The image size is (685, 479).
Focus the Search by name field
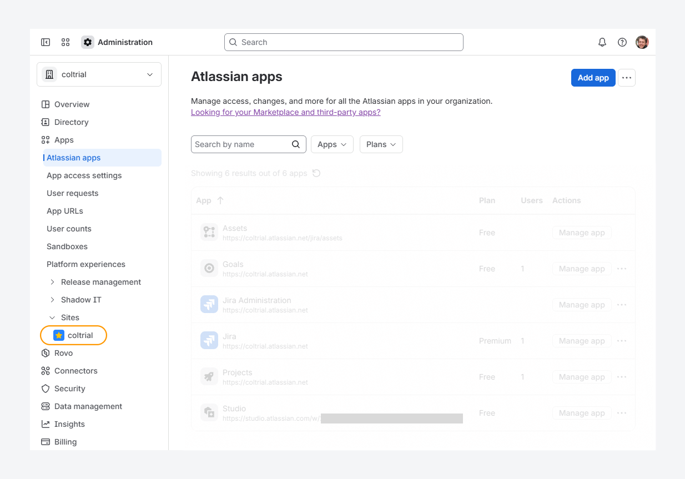tap(249, 144)
